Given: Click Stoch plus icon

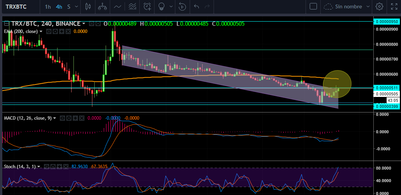Looking at the screenshot, I should [x=59, y=167].
